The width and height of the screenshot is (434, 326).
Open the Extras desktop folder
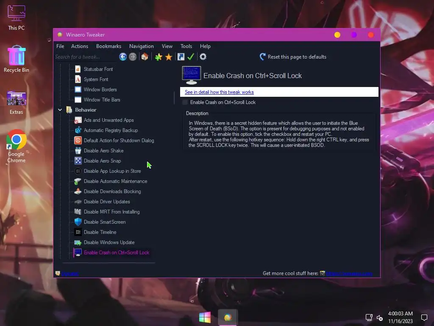[17, 103]
